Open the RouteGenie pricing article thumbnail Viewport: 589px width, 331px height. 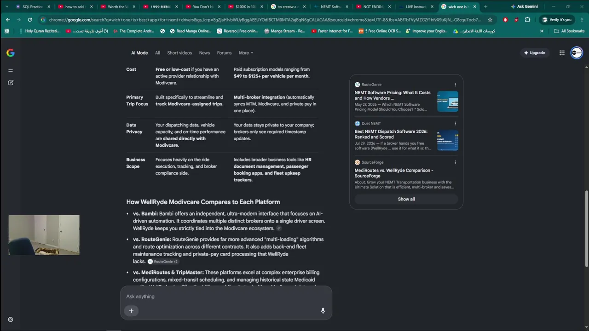[448, 102]
